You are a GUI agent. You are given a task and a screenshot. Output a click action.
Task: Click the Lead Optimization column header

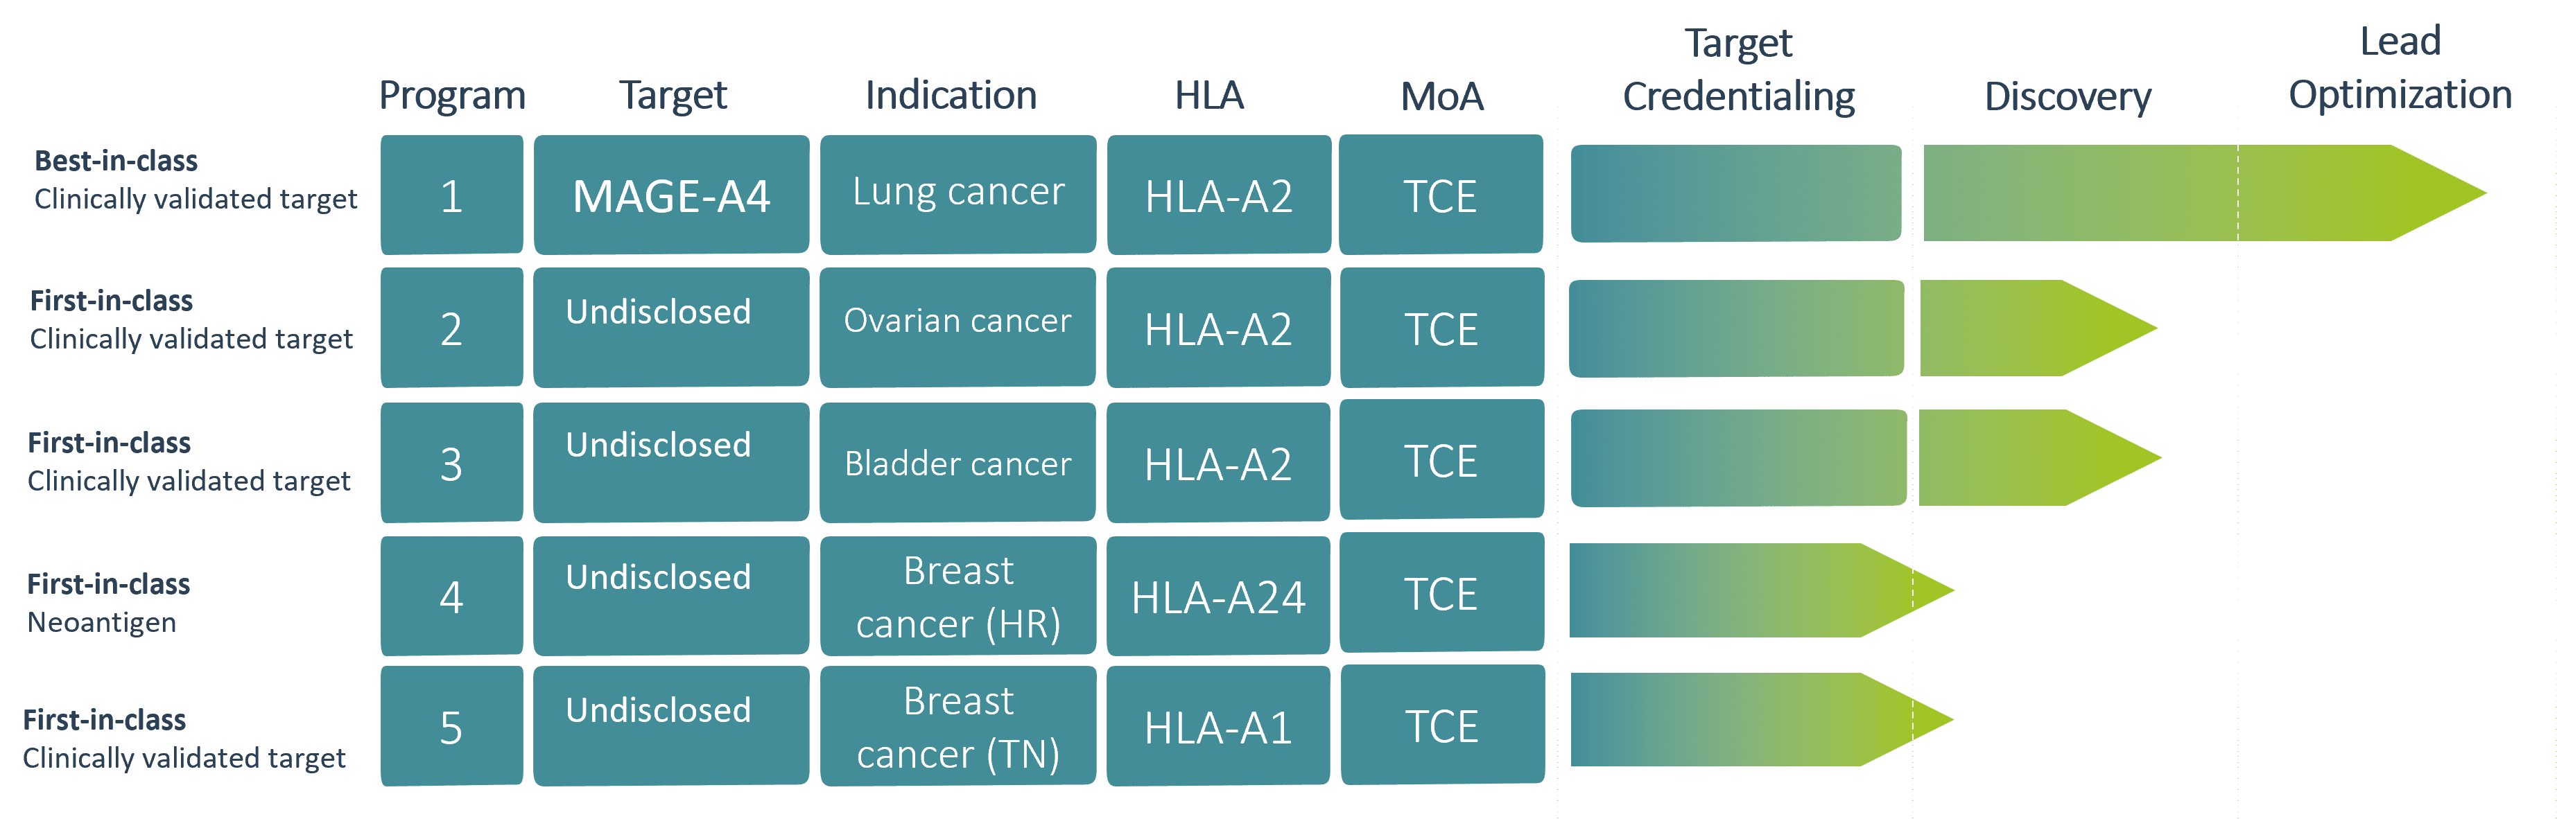click(x=2399, y=69)
